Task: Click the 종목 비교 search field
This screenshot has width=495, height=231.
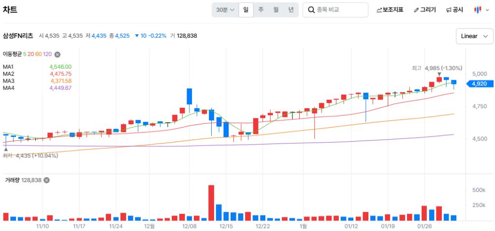Action: [335, 10]
